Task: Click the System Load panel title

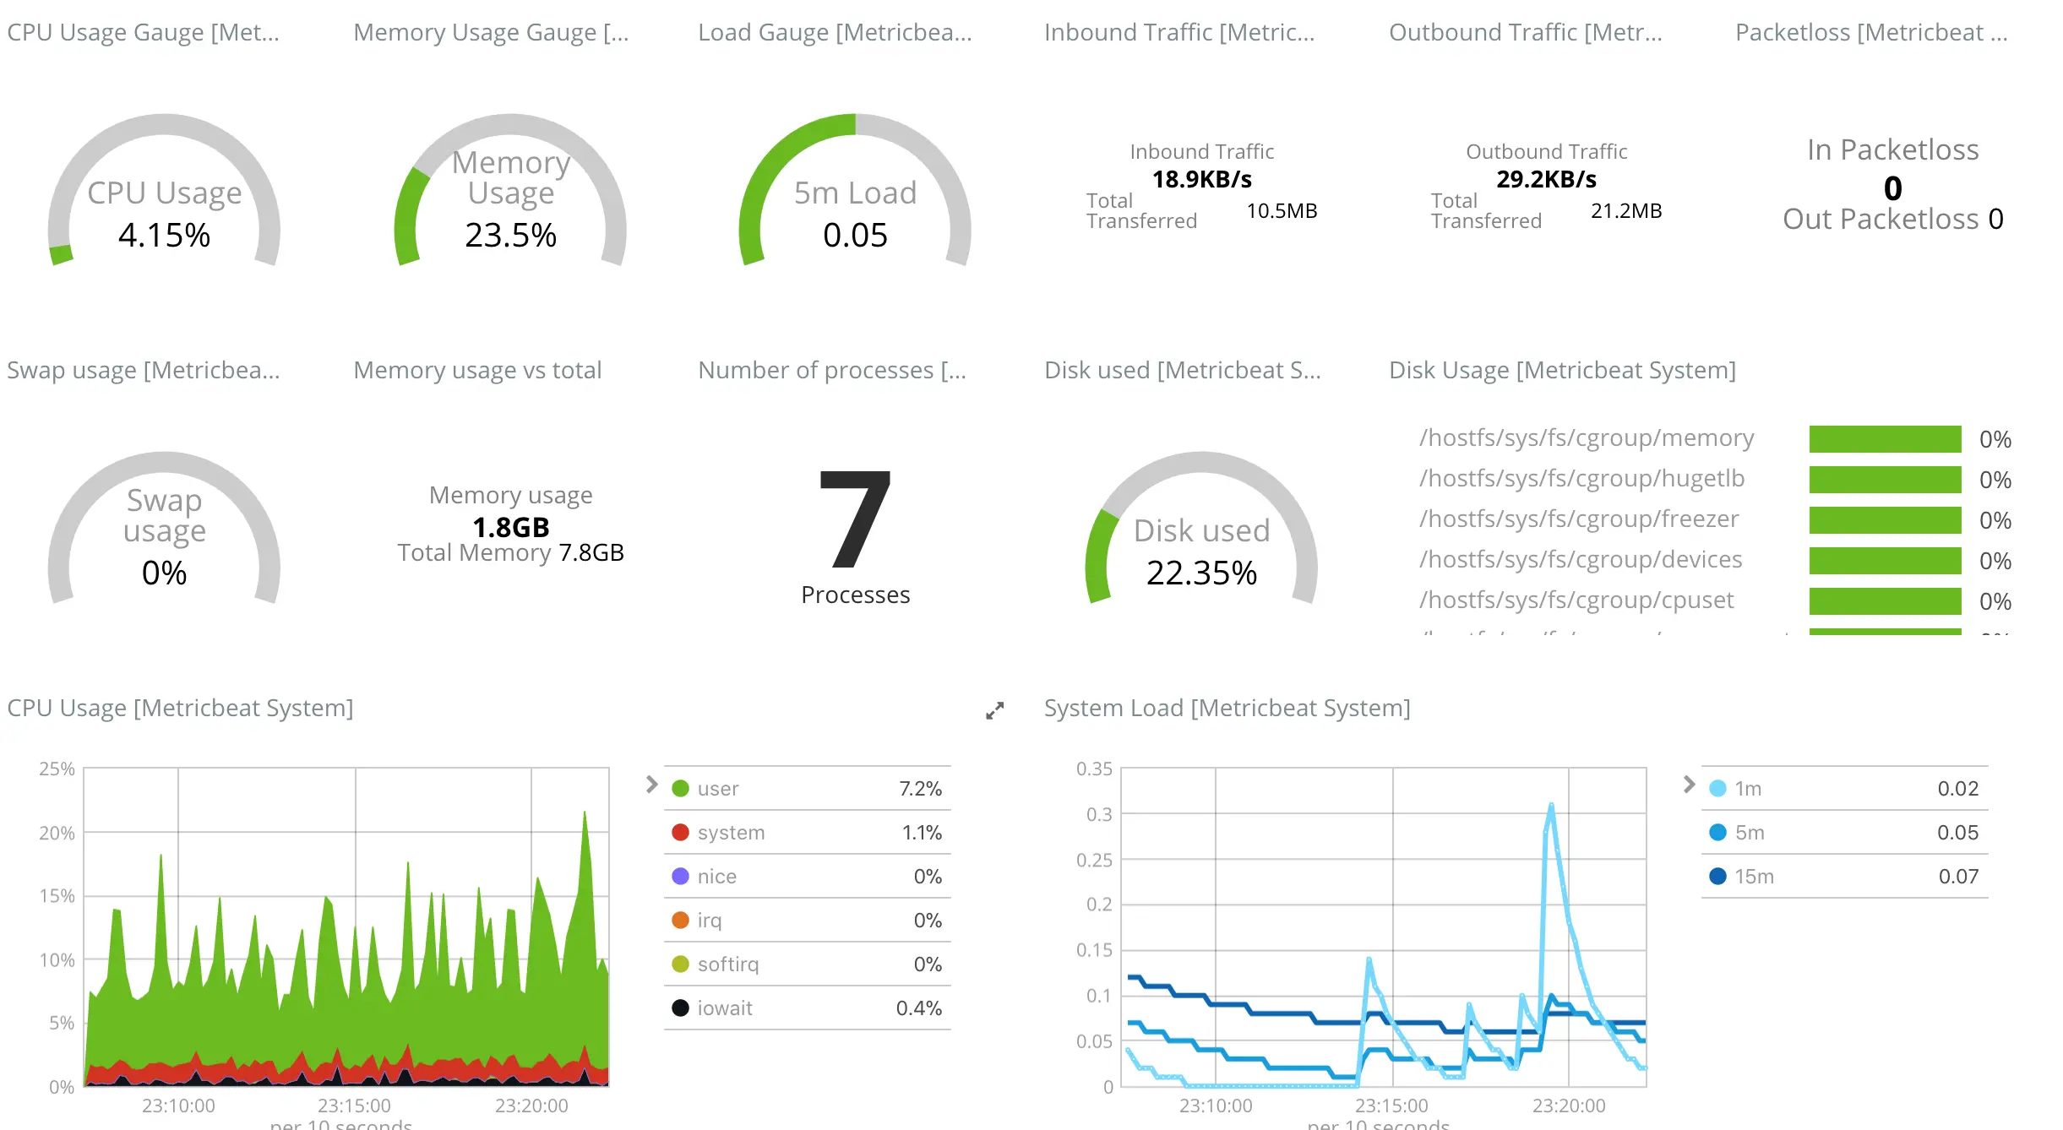Action: pyautogui.click(x=1227, y=709)
